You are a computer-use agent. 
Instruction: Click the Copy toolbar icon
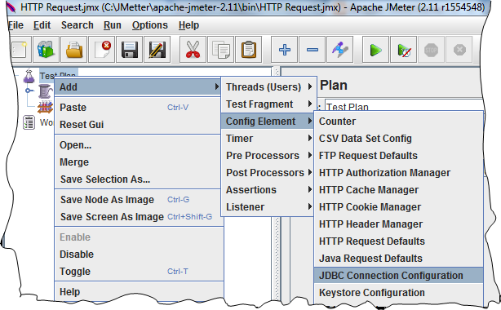tap(220, 50)
